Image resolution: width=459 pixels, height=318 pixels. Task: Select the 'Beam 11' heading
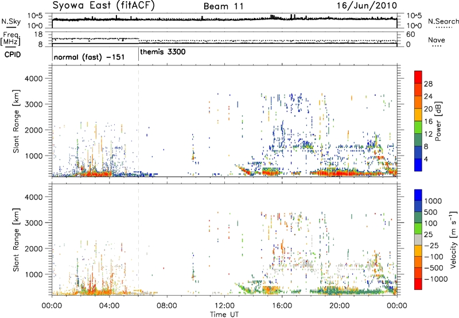(224, 6)
